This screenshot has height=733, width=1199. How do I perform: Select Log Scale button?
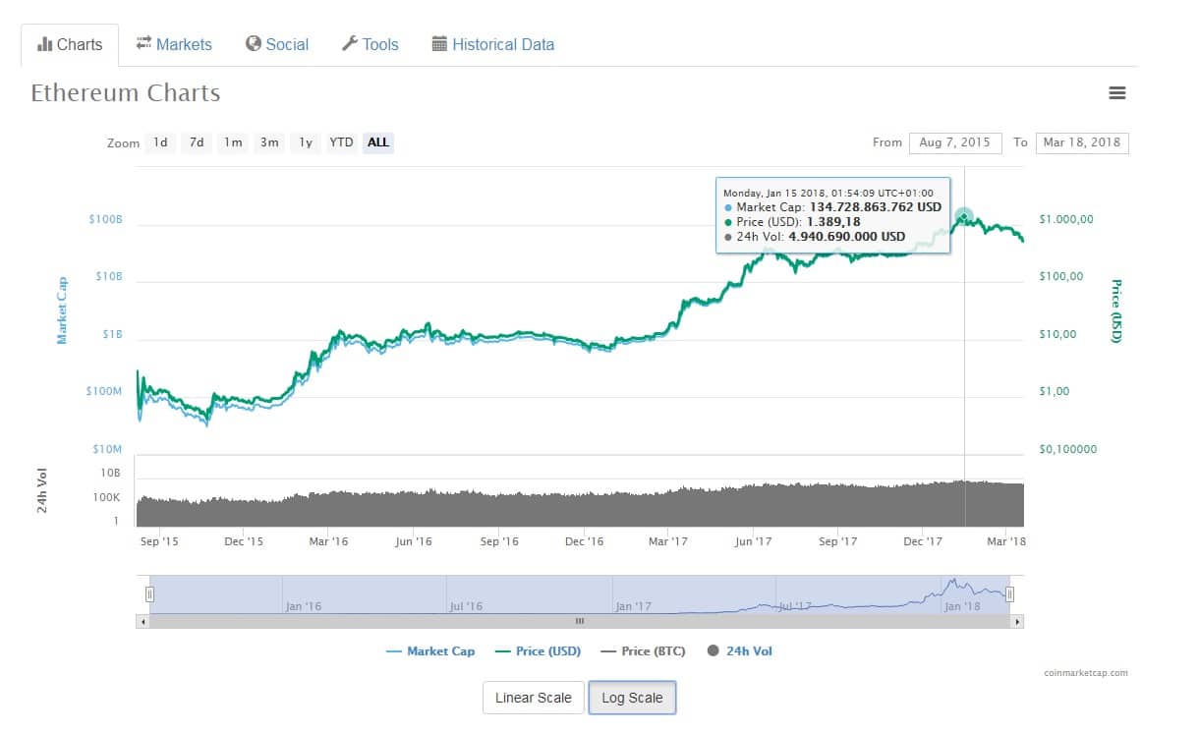click(x=632, y=698)
